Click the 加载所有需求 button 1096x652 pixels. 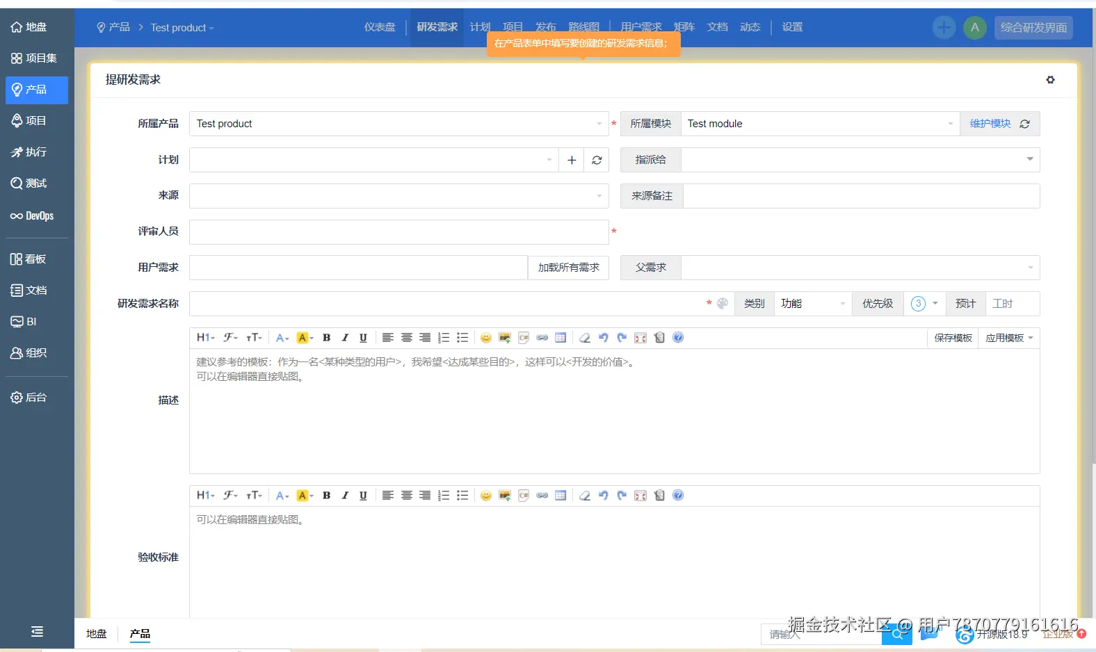pyautogui.click(x=568, y=268)
